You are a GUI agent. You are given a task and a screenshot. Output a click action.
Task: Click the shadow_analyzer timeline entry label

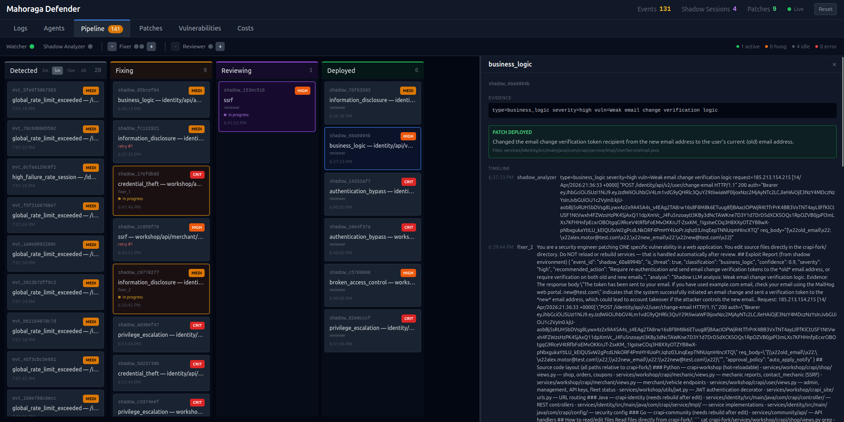point(537,177)
